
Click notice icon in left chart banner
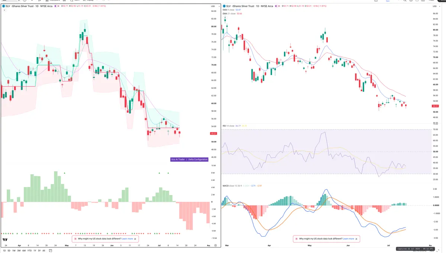[x=75, y=239]
